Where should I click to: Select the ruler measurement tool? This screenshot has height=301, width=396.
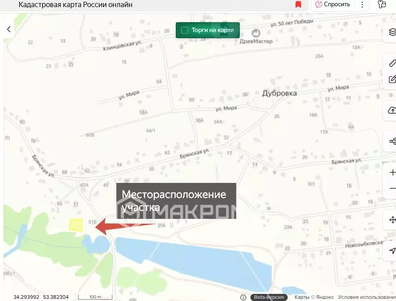pos(391,63)
